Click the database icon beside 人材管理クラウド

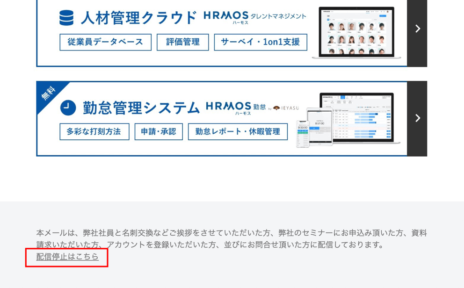point(66,18)
